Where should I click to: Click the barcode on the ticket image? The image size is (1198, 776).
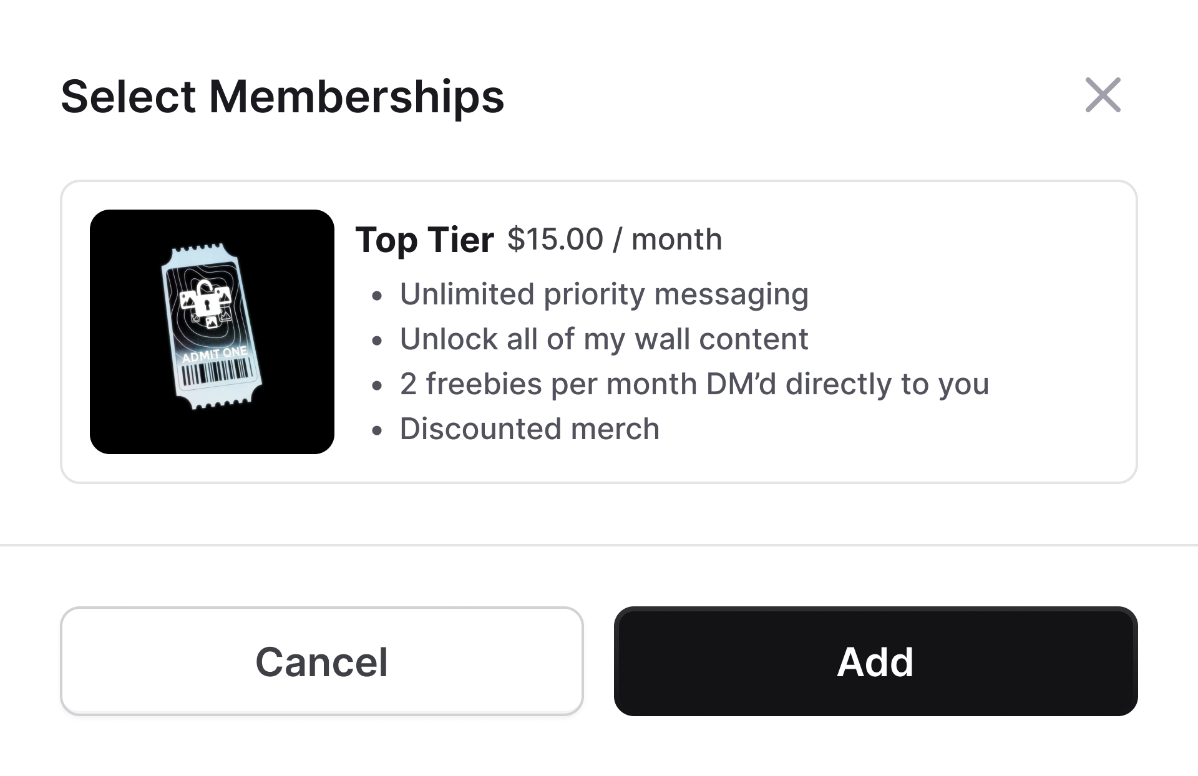(x=217, y=372)
